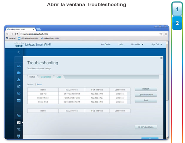Viewport: 185px width, 143px height.
Task: Go back using the browser back arrow
Action: [x=8, y=34]
